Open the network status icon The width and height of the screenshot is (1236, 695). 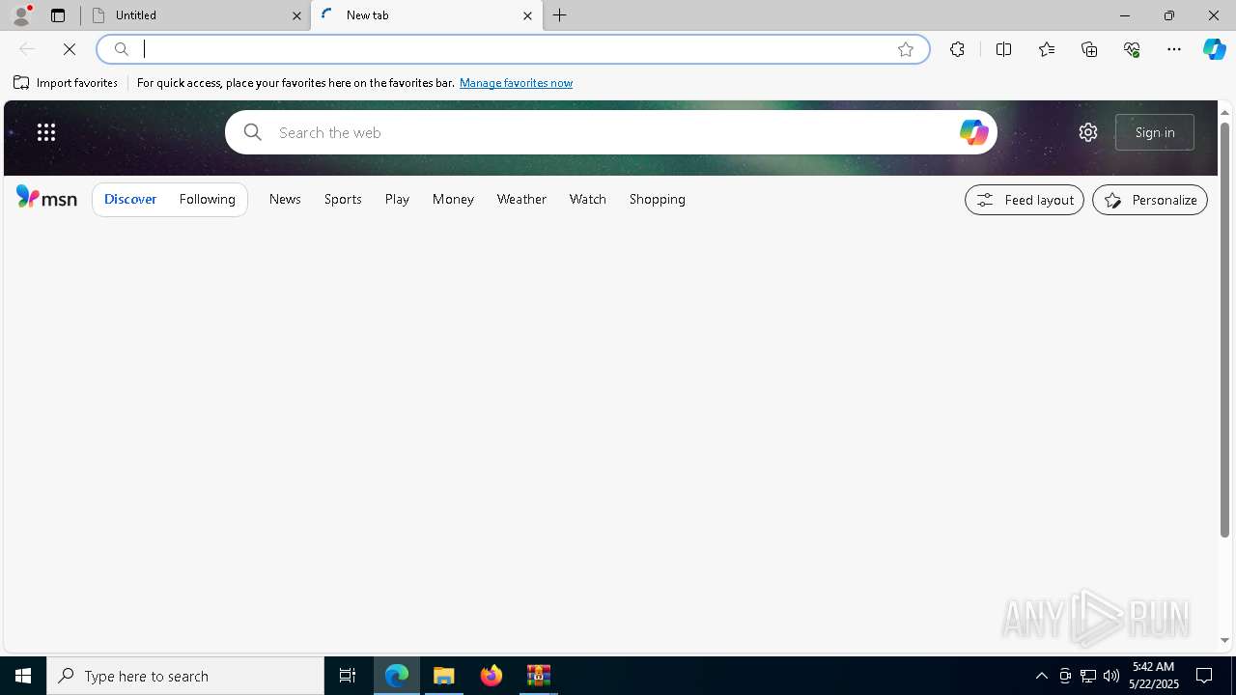1088,676
